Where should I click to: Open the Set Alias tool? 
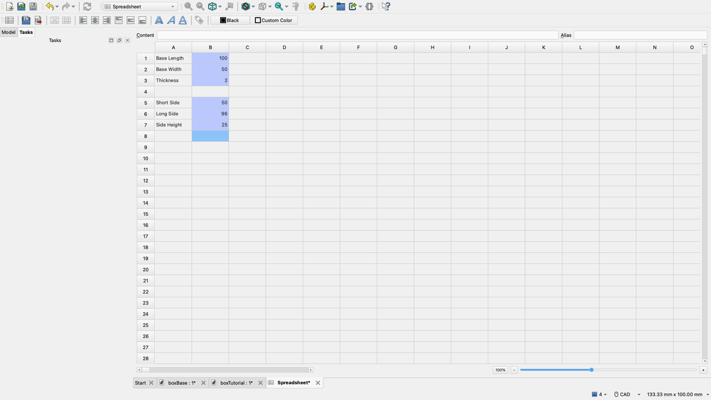tap(199, 19)
